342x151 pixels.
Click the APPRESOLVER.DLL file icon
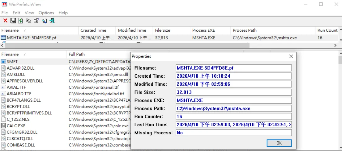[x=3, y=81]
